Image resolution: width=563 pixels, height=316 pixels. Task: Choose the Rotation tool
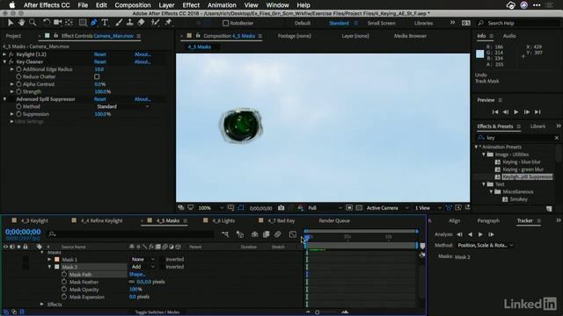tap(46, 23)
